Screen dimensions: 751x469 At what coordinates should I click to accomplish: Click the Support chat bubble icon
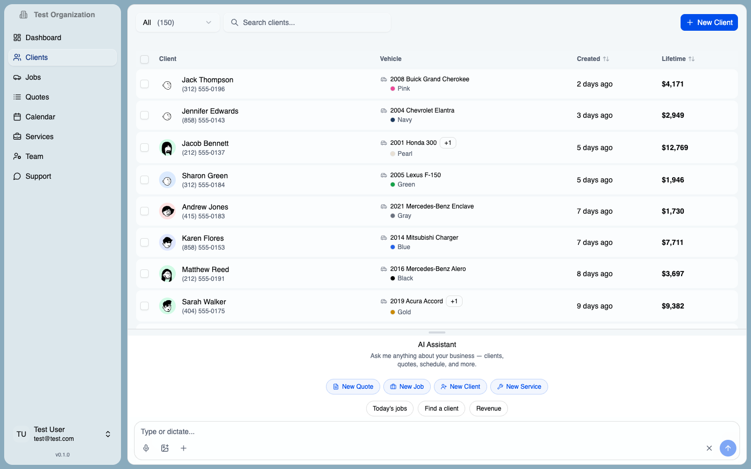point(17,176)
